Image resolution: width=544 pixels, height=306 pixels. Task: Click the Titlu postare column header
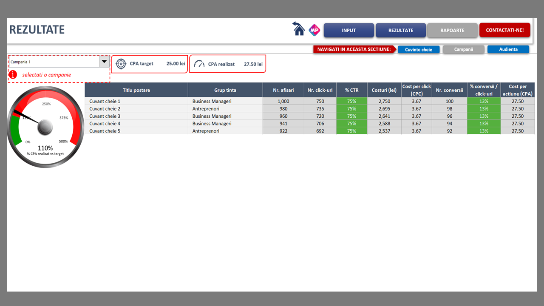click(136, 90)
